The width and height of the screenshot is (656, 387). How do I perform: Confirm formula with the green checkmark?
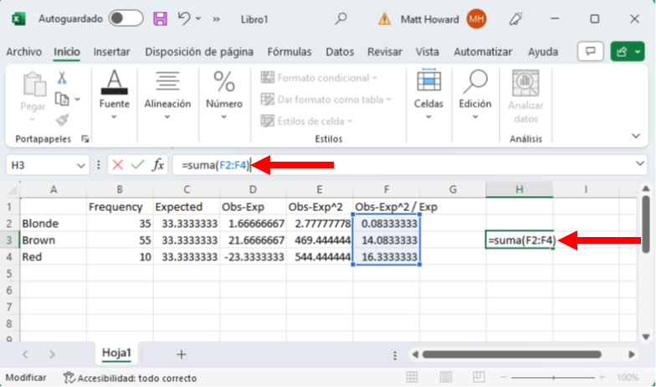pos(137,166)
